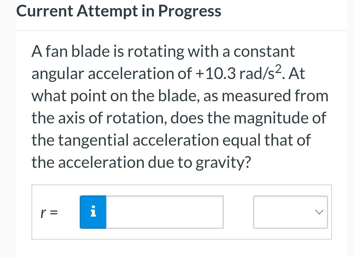Click the chevron inside the unit box
Viewport: 354px width, 257px height.
point(318,212)
